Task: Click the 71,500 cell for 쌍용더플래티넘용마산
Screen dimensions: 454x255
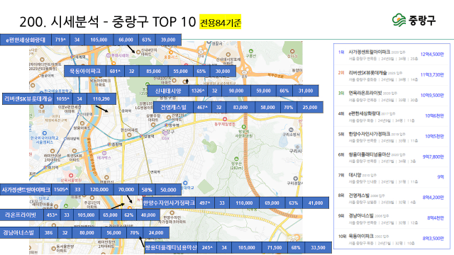Action: (x=275, y=248)
